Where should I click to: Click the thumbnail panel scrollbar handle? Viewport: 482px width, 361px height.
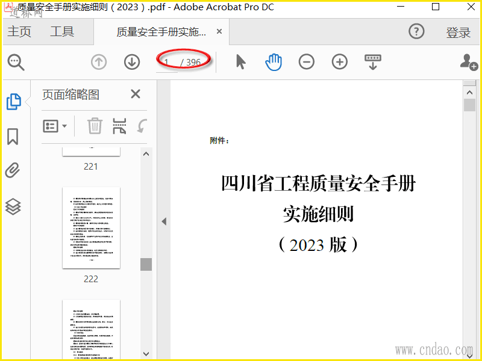tap(146, 264)
